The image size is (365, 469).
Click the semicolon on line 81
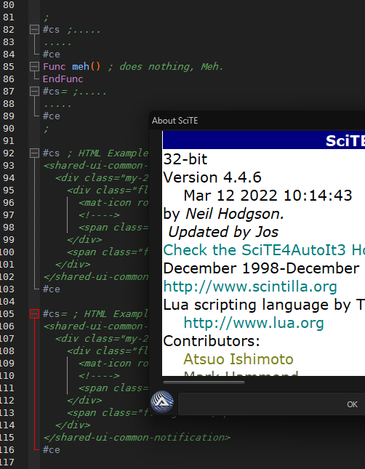(46, 18)
